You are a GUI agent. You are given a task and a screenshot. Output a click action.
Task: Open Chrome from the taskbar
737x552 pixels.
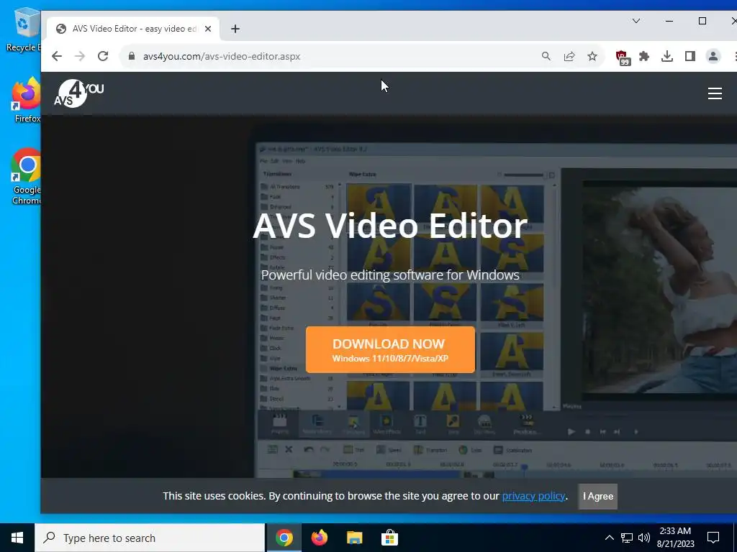(x=284, y=538)
